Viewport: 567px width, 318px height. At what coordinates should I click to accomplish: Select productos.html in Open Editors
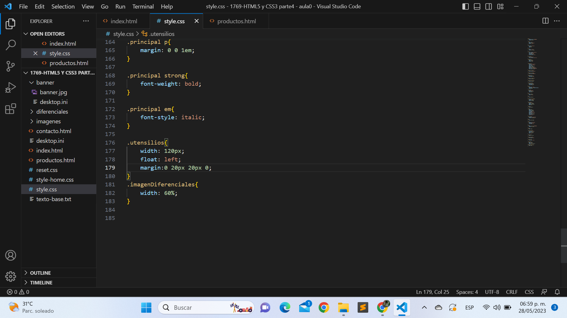[x=59, y=63]
